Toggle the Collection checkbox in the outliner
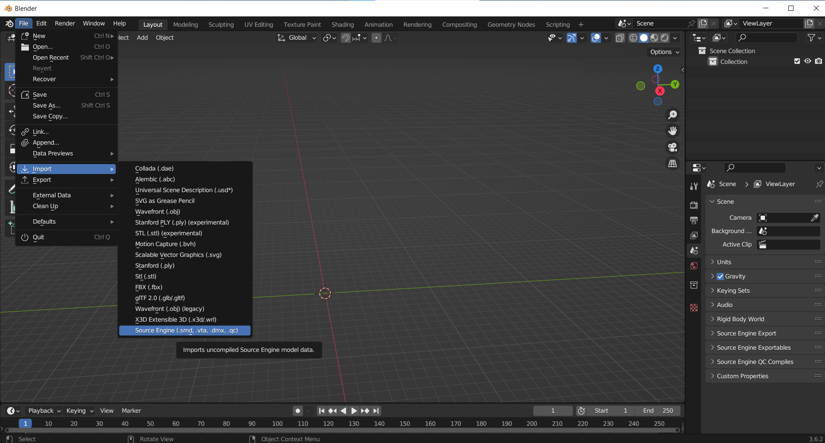Image resolution: width=825 pixels, height=443 pixels. click(x=797, y=61)
